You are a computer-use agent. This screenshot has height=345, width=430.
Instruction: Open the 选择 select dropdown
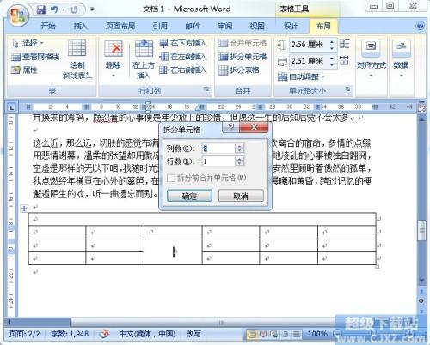pos(28,43)
